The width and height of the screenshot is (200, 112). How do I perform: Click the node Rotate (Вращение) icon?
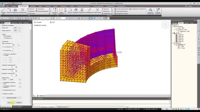point(28,11)
